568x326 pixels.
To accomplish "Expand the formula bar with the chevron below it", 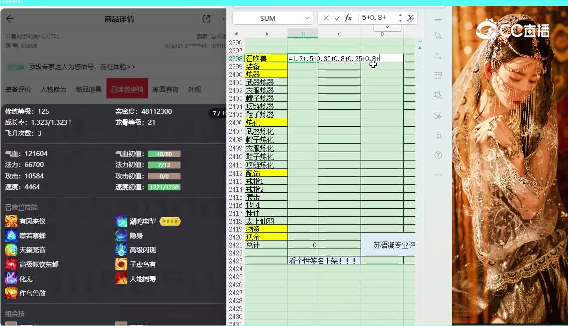I will [387, 27].
